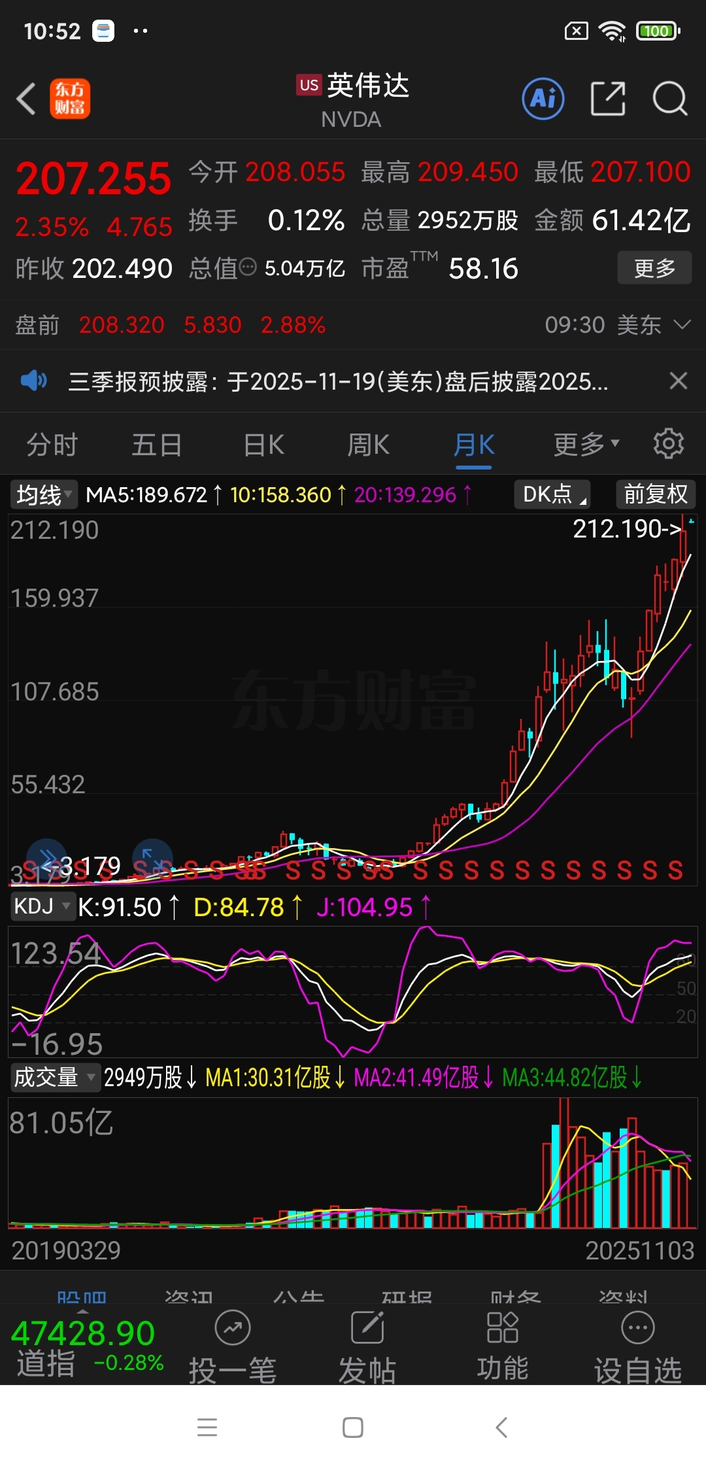
Task: Tap the 道指 47428.90 index ticker
Action: click(x=87, y=1348)
